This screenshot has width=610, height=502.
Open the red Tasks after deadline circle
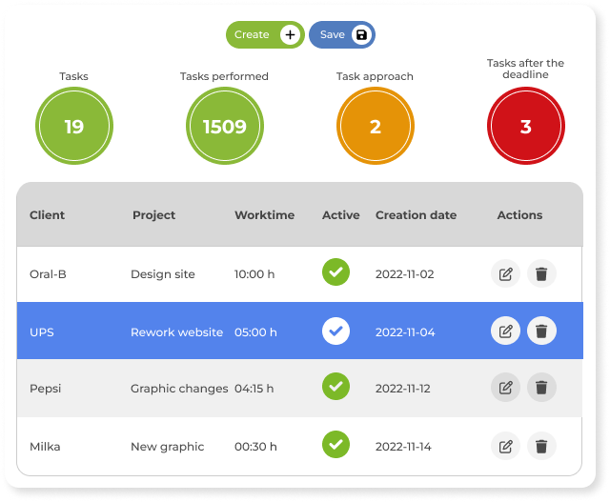coord(525,126)
